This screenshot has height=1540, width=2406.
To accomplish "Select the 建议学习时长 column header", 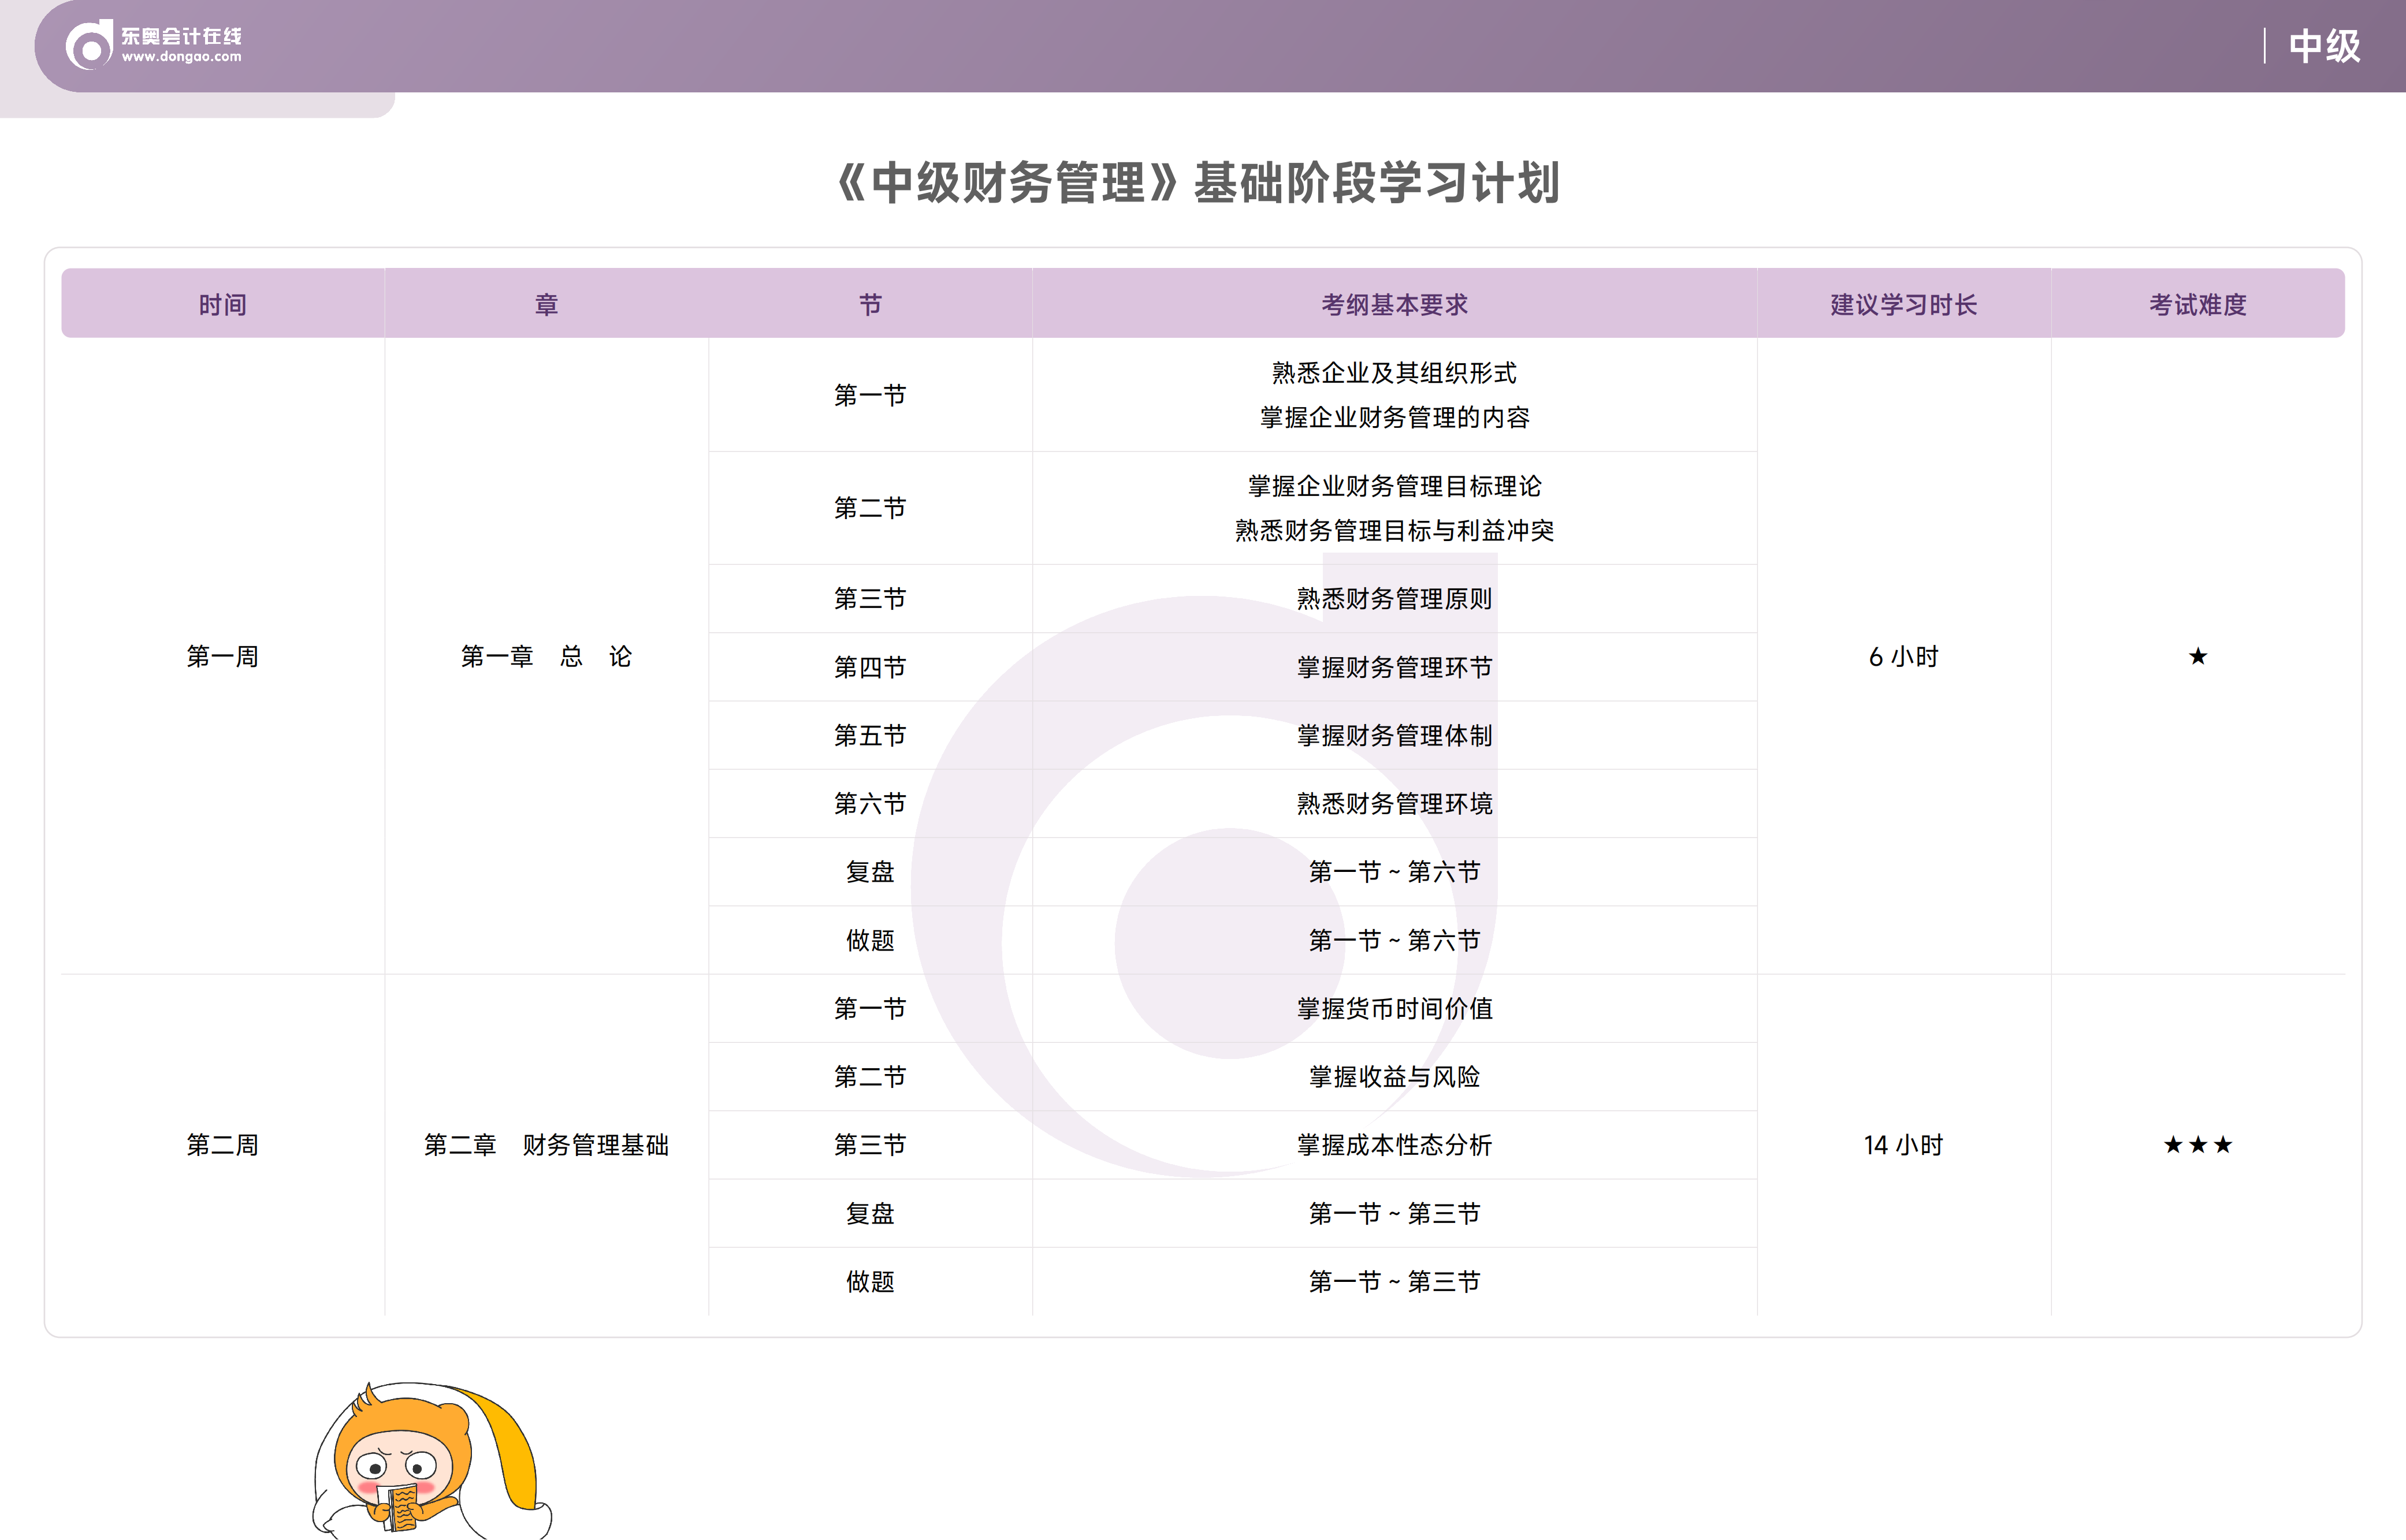I will point(1904,304).
